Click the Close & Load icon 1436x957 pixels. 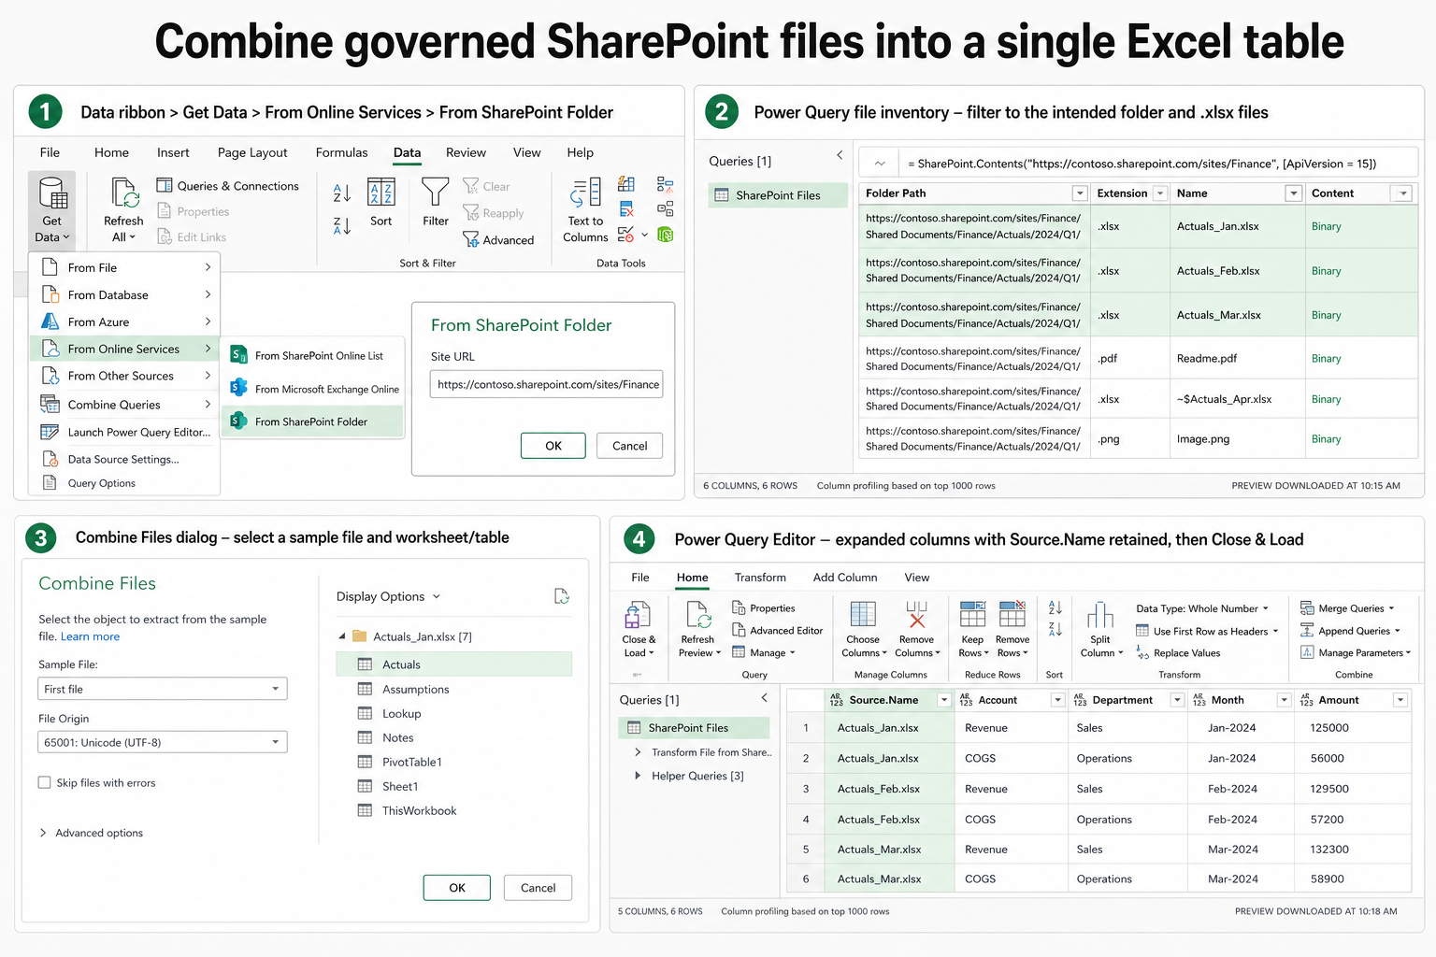point(639,616)
